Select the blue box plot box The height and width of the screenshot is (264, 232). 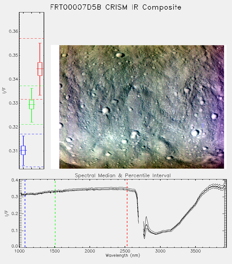tap(23, 150)
